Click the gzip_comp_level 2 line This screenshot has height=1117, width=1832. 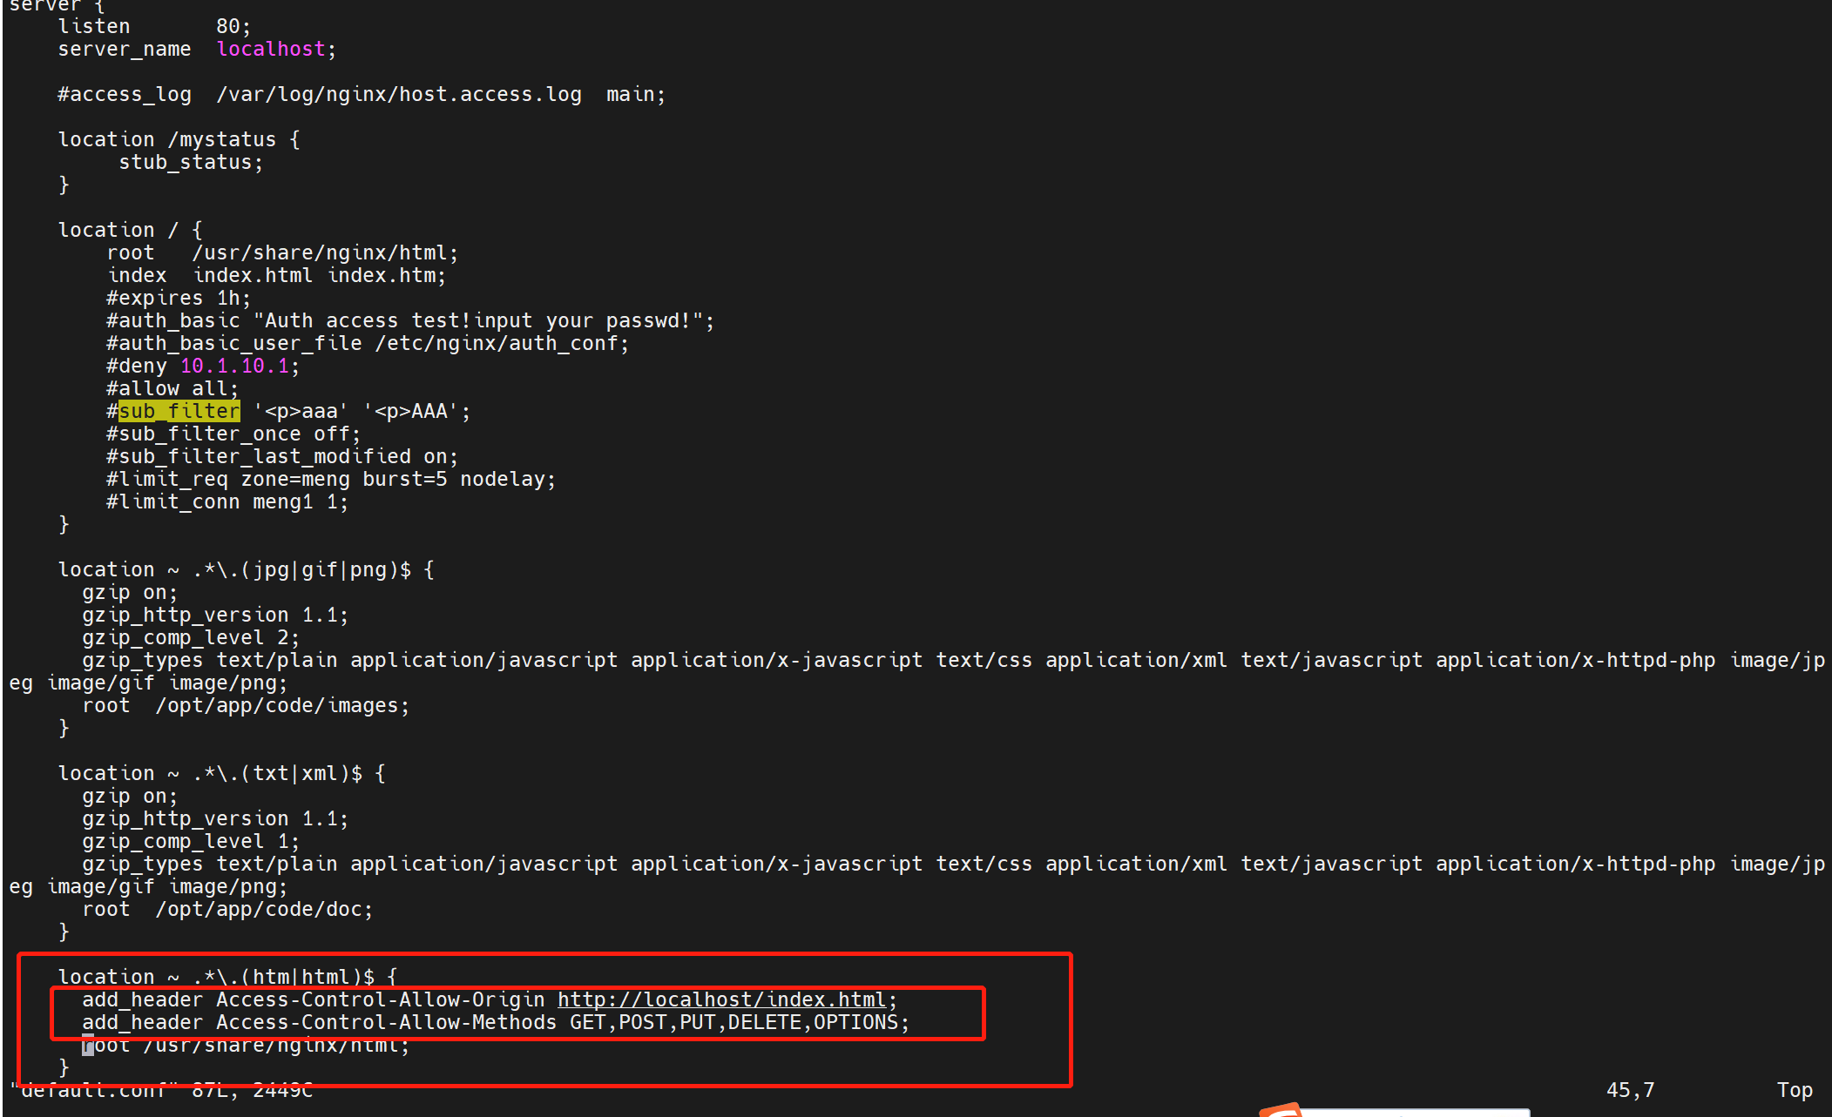(190, 637)
